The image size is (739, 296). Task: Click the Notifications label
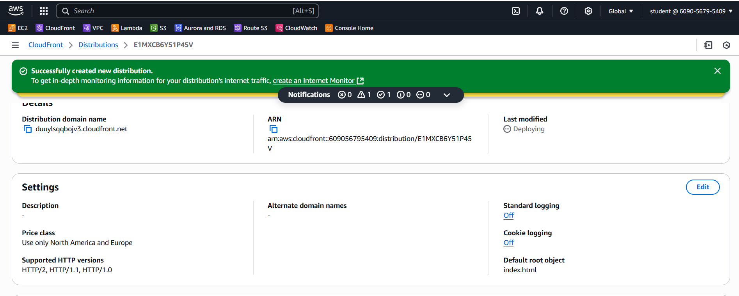click(309, 95)
